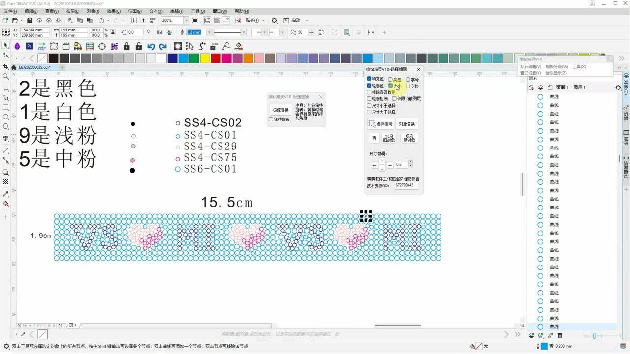Screen dimensions: 630x354
Task: Click the Save icon in standard toolbar
Action: [30, 20]
